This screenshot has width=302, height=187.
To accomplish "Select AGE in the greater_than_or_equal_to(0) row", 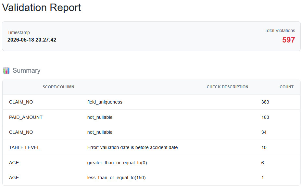I will [x=14, y=163].
